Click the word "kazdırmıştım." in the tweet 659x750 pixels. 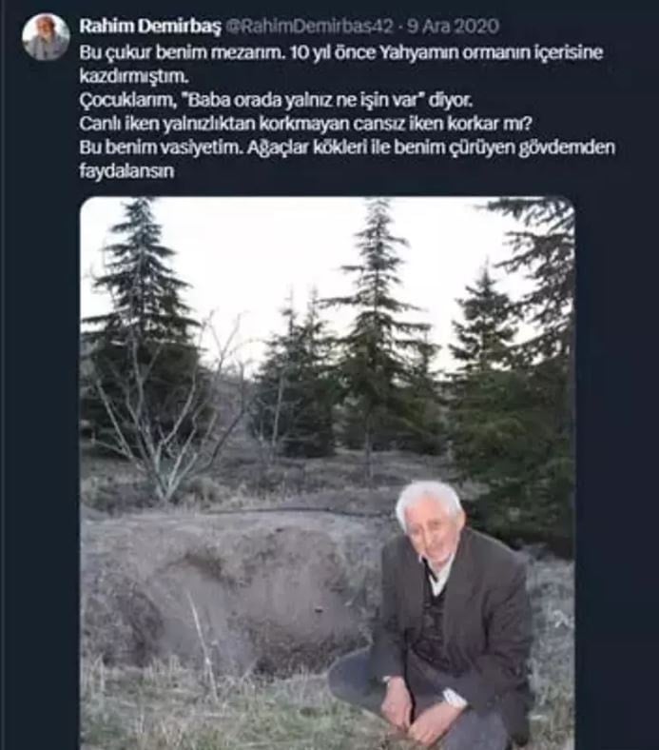[x=135, y=76]
